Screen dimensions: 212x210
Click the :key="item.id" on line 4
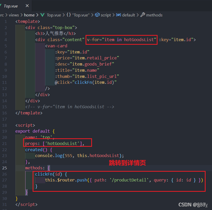176,40
